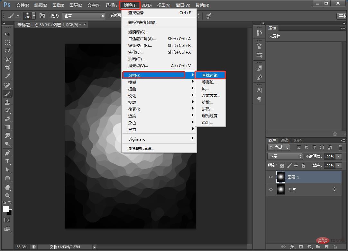
Task: Switch to the 路径 tab
Action: pyautogui.click(x=298, y=140)
